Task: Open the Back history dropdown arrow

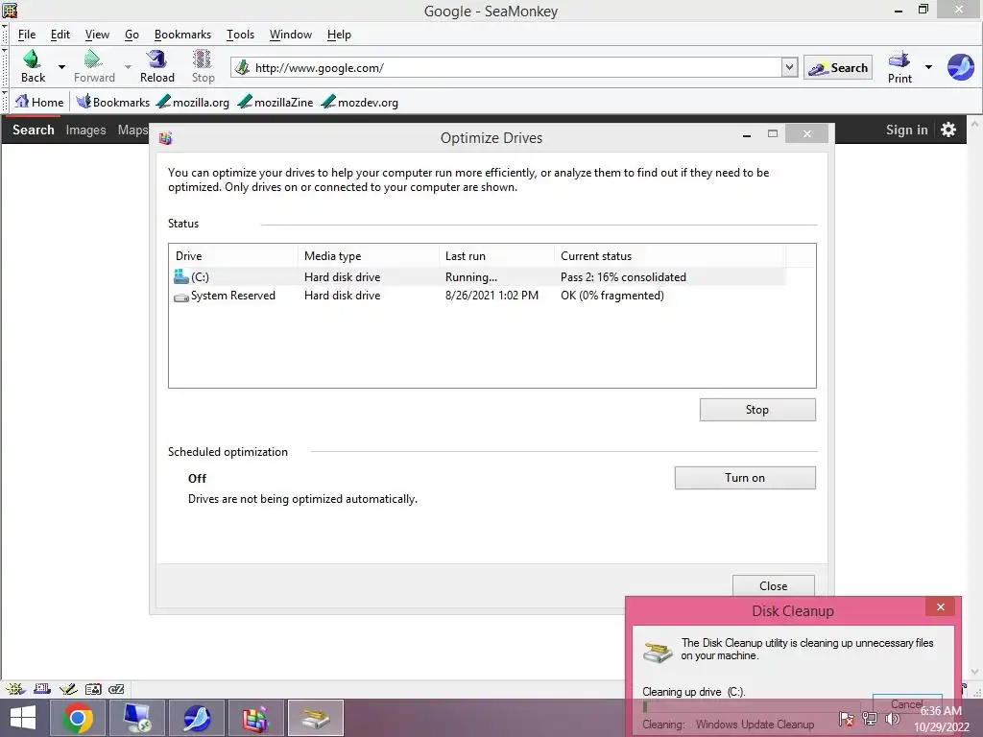Action: click(x=61, y=66)
